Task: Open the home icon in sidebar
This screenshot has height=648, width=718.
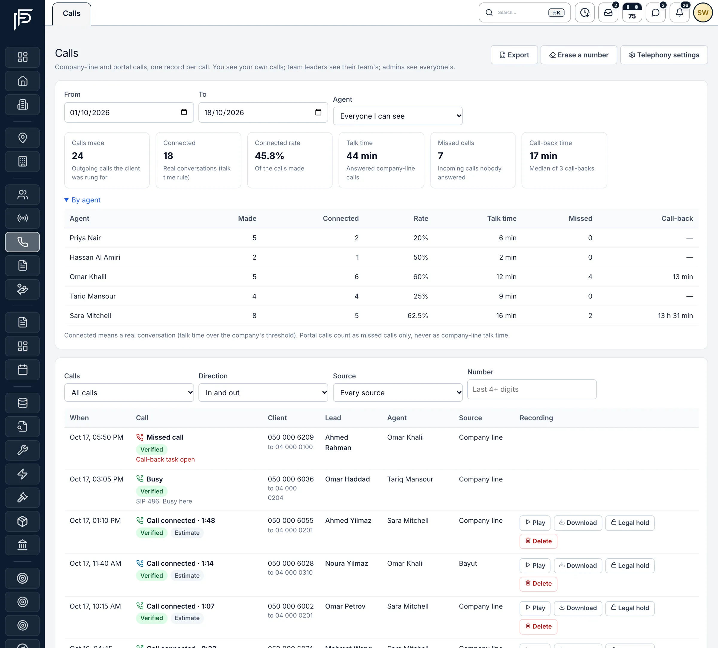Action: click(22, 81)
